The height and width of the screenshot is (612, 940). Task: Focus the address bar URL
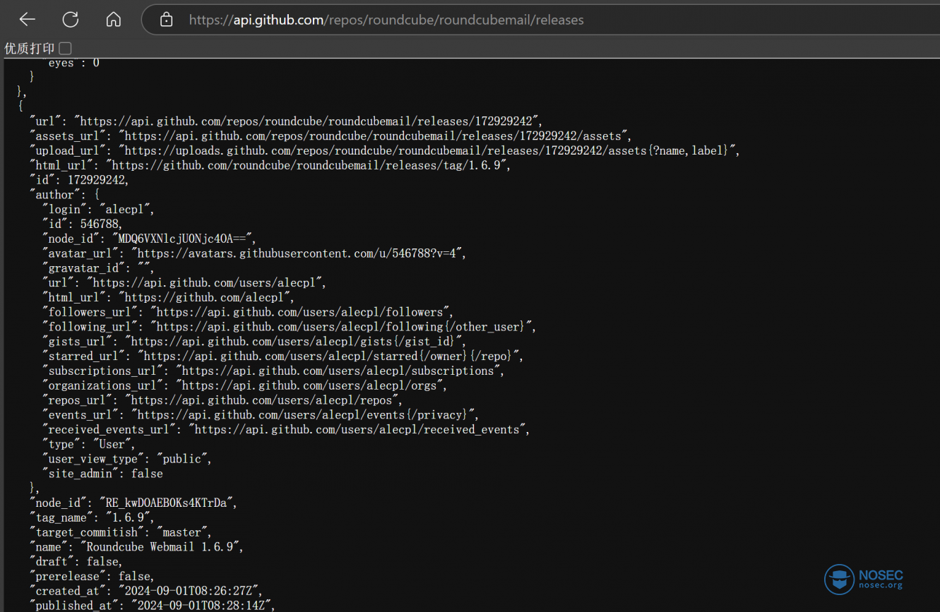point(386,20)
